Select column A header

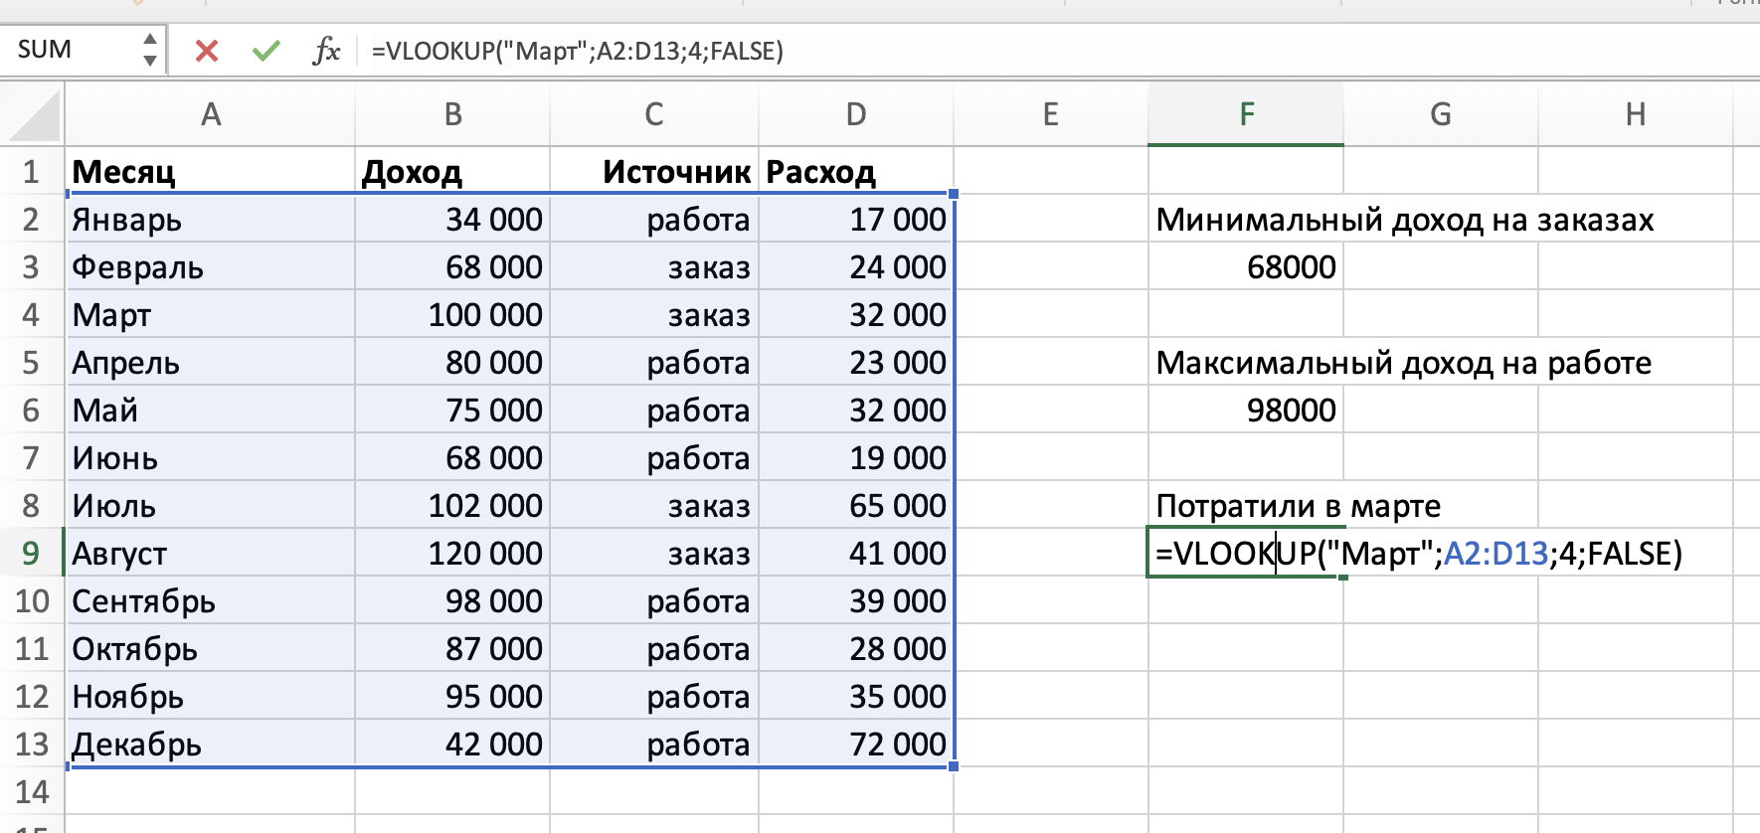click(x=210, y=115)
